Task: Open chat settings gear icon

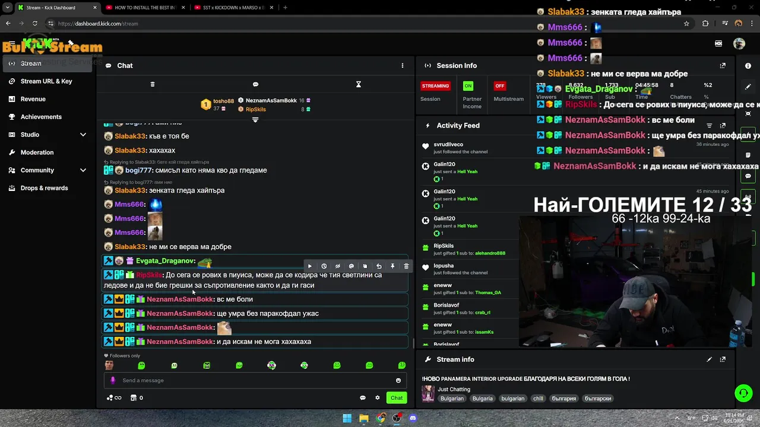Action: tap(378, 398)
